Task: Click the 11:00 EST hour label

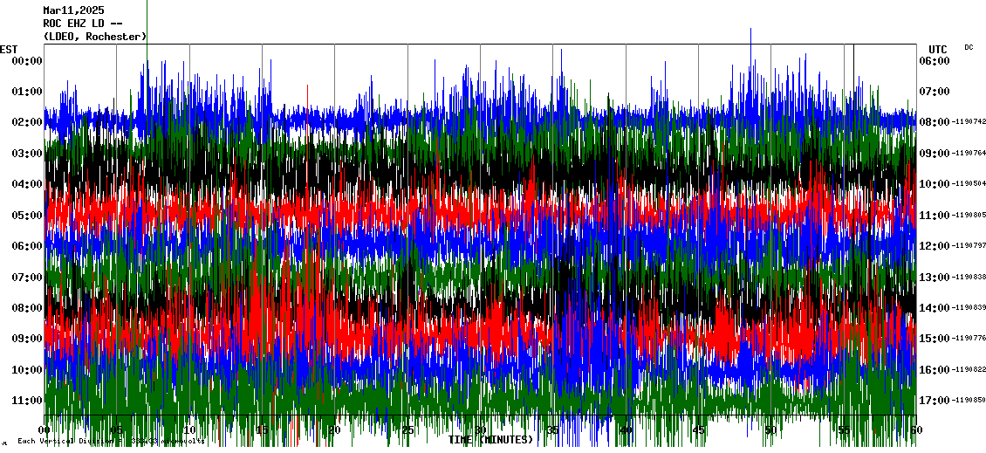Action: [28, 401]
